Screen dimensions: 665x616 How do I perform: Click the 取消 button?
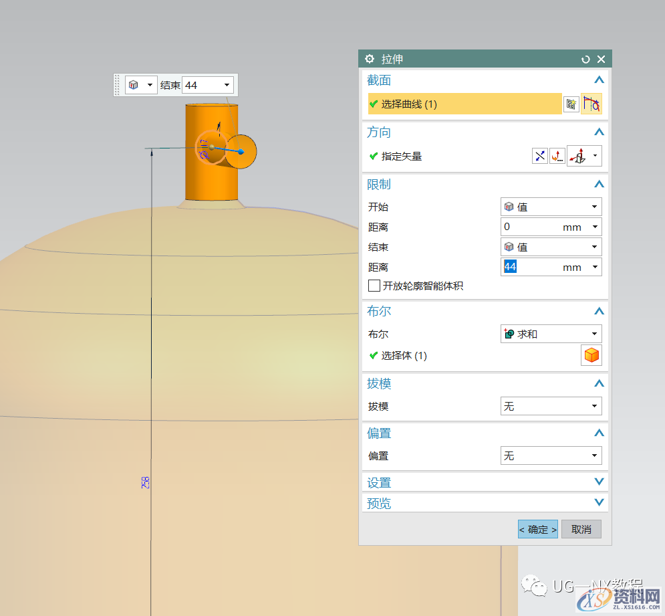click(581, 529)
